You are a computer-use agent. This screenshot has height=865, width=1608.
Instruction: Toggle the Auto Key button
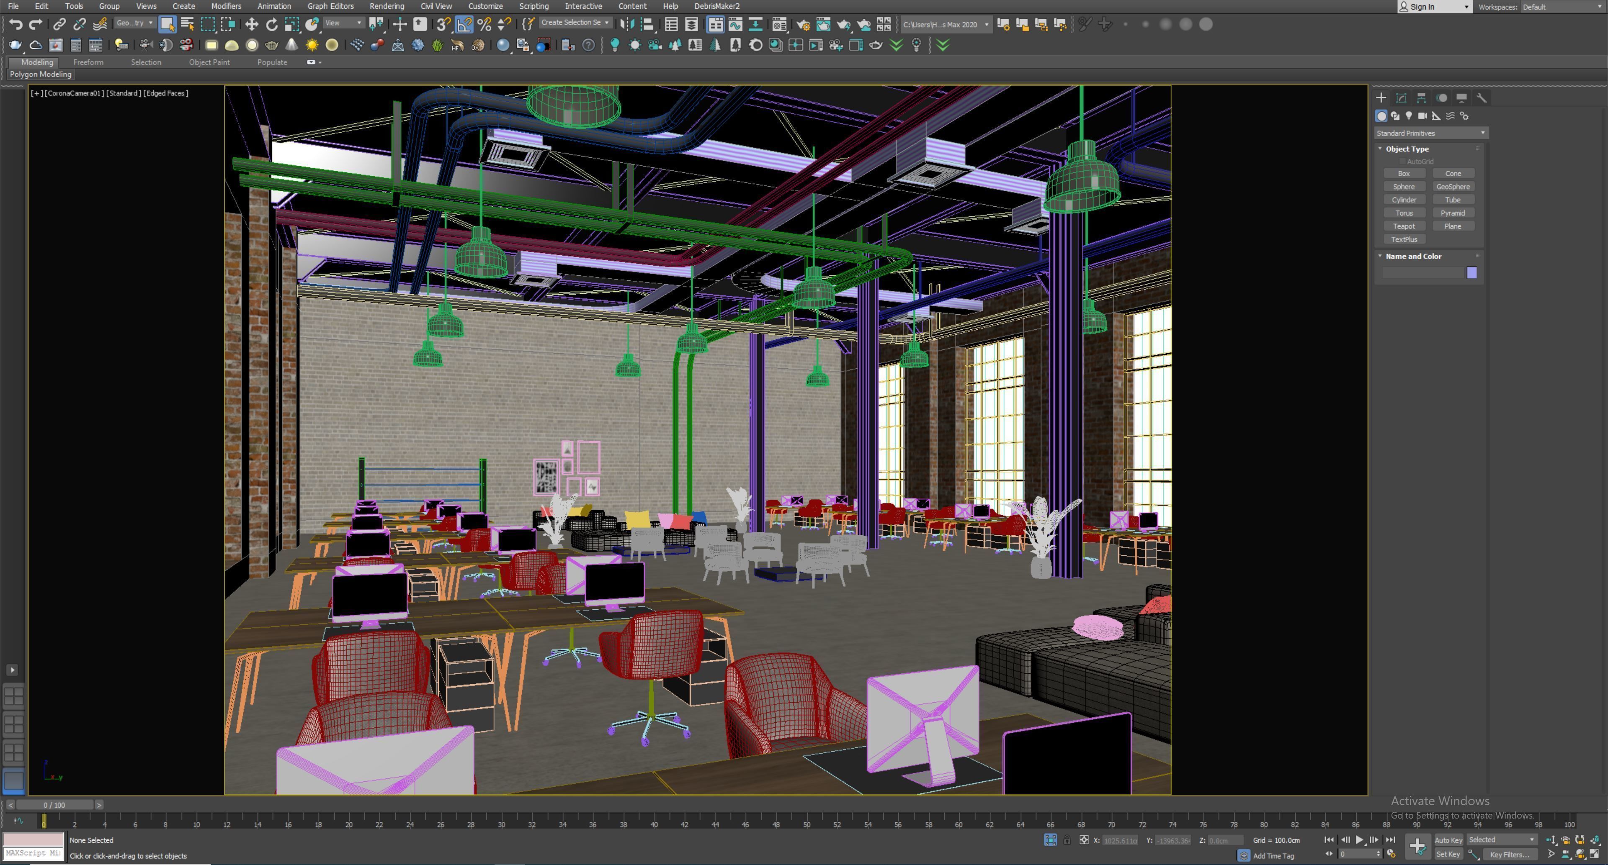tap(1448, 840)
